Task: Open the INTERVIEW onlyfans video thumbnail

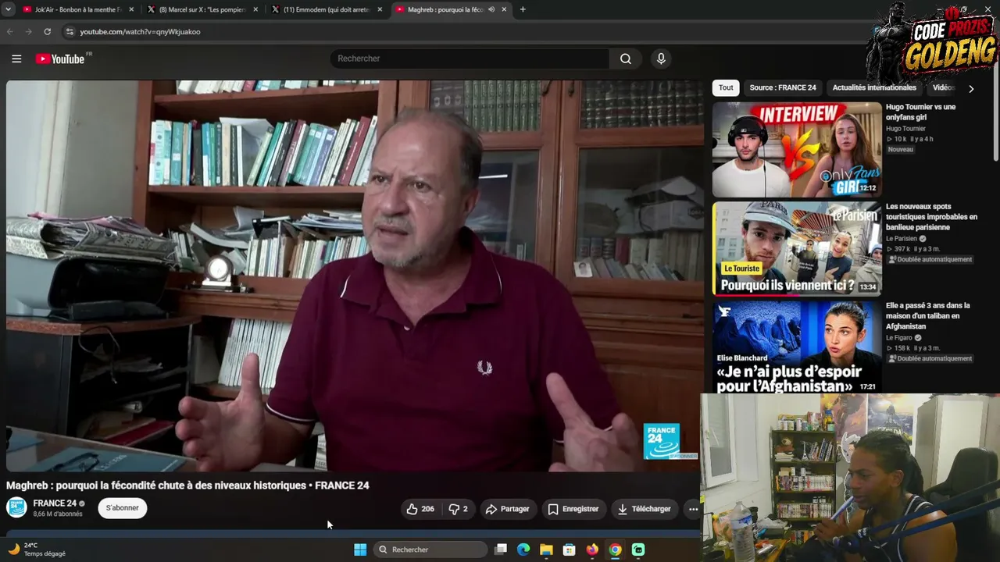Action: [797, 149]
